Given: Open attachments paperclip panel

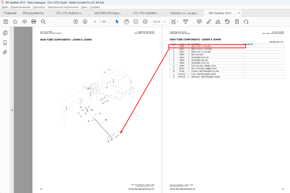Looking at the screenshot, I should click(x=5, y=52).
